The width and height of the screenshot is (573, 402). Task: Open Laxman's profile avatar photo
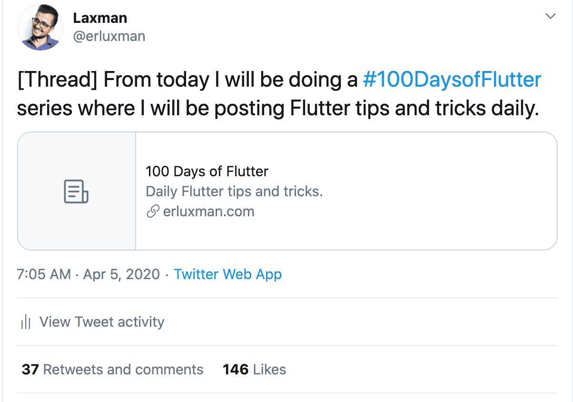point(40,28)
